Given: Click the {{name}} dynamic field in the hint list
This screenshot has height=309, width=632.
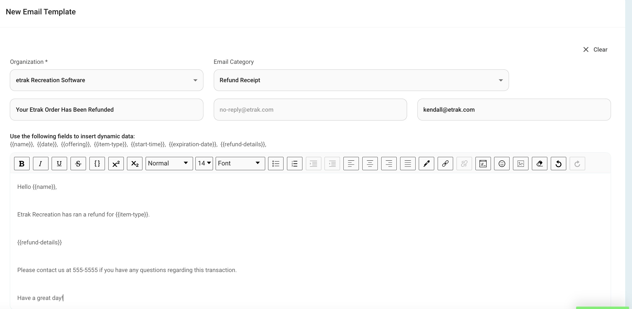Looking at the screenshot, I should coord(22,144).
